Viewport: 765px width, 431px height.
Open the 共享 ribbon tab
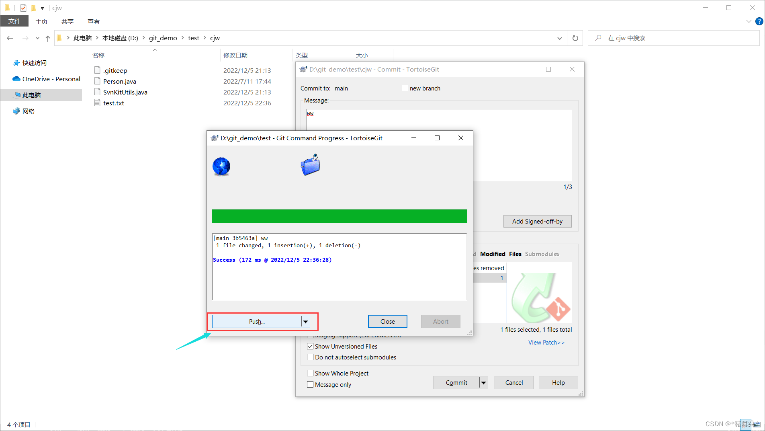pyautogui.click(x=67, y=21)
